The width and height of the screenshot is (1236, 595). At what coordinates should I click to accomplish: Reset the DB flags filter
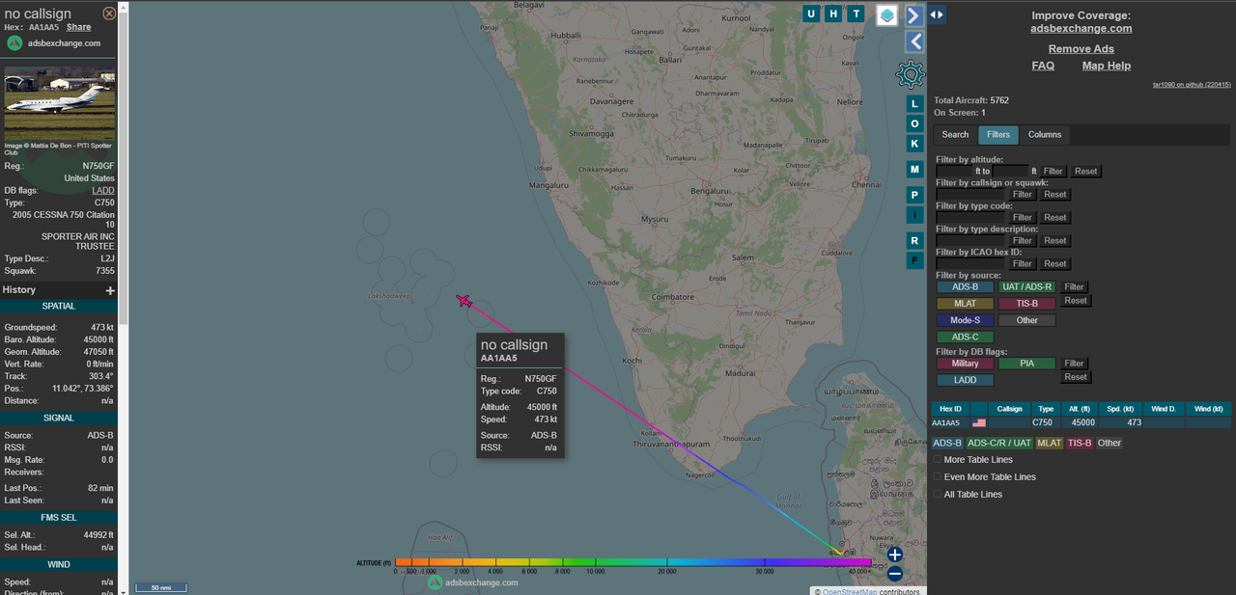pos(1076,377)
